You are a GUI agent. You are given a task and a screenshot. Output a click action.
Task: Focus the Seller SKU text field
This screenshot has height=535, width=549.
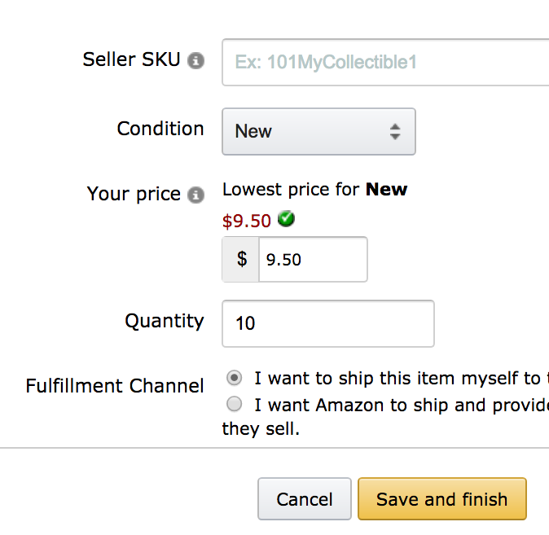385,63
